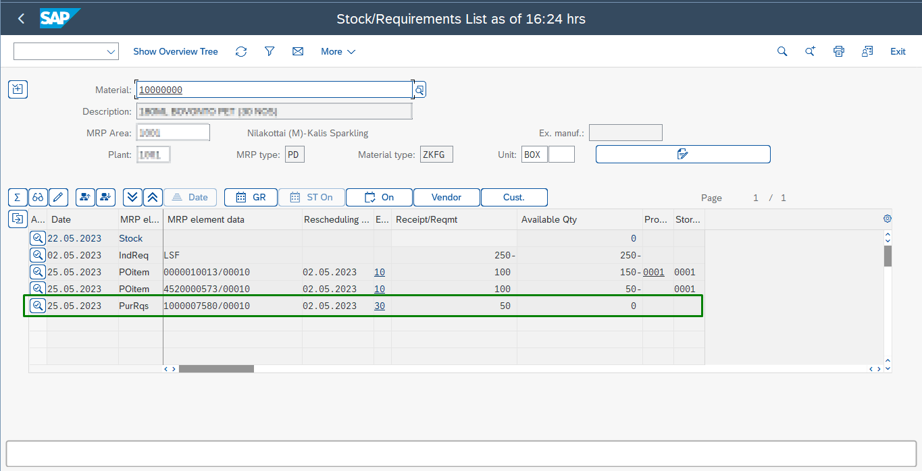Click the pencil change icon
Viewport: 922px width, 471px height.
pyautogui.click(x=58, y=197)
